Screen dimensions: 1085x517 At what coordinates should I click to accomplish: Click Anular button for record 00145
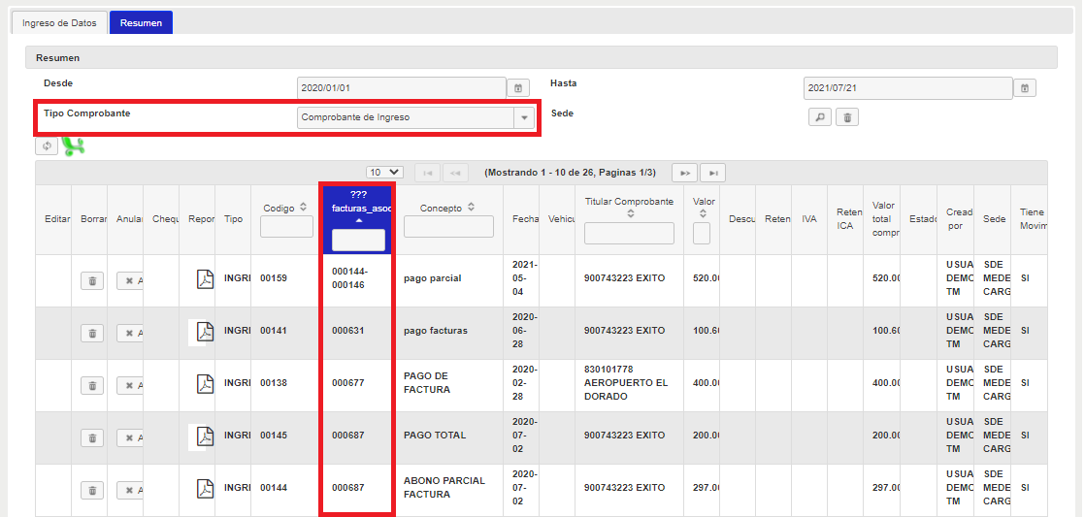pos(130,437)
